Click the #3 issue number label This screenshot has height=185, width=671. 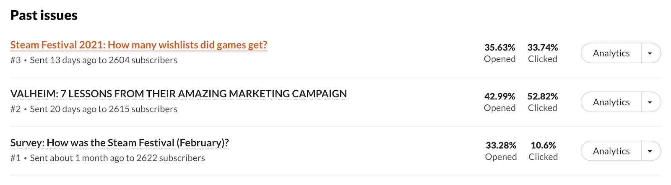16,60
